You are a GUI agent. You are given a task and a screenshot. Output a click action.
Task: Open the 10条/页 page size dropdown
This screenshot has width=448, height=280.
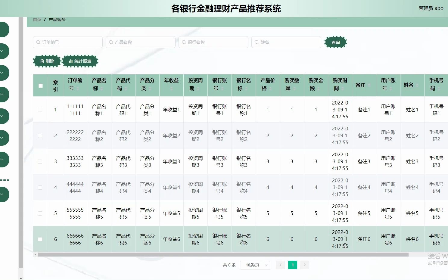coord(255,265)
